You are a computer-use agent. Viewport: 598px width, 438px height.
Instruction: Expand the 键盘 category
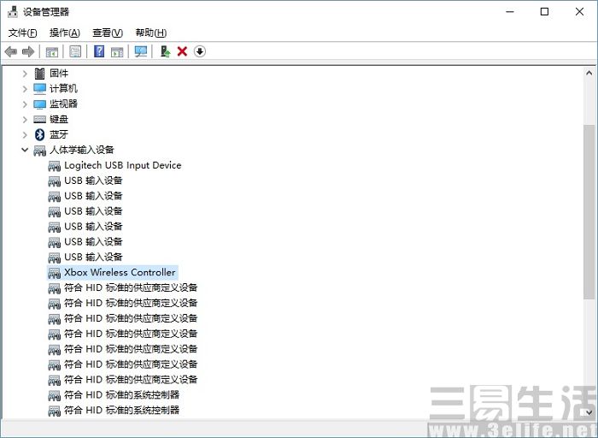(x=25, y=120)
